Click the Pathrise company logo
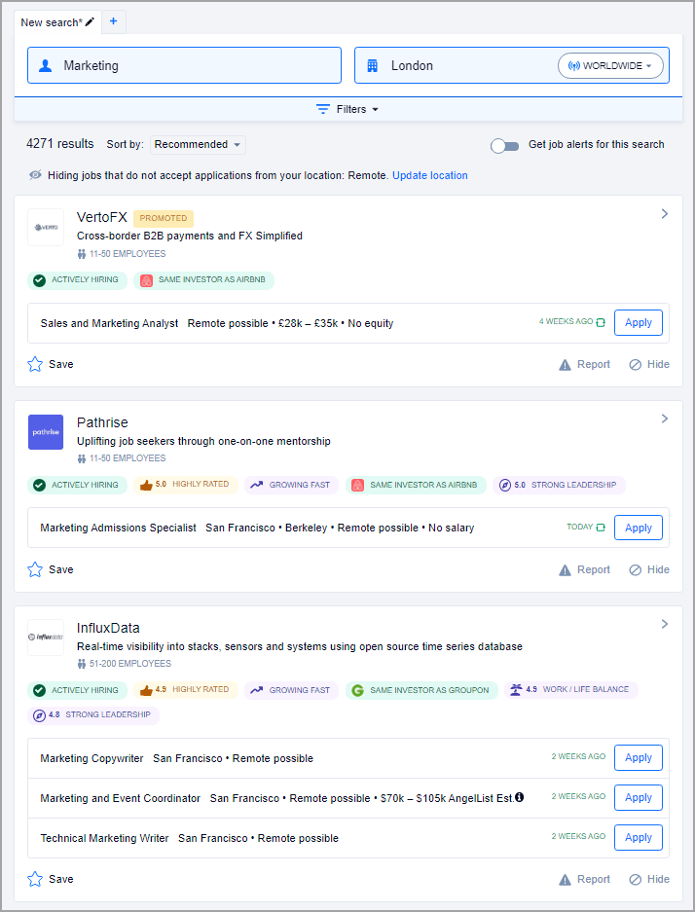Viewport: 695px width, 912px height. tap(46, 432)
